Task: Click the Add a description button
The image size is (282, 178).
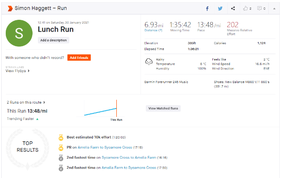Action: tap(53, 40)
